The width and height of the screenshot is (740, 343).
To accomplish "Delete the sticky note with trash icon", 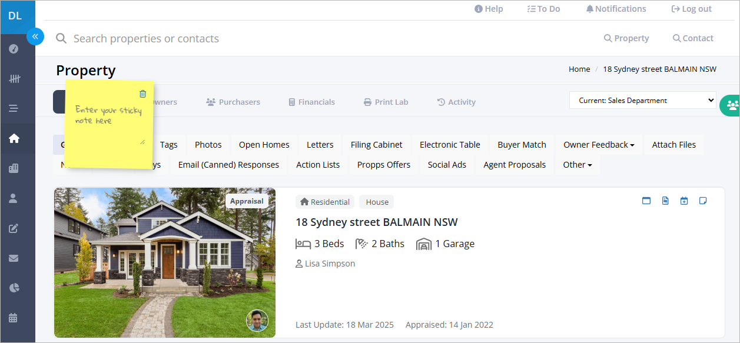I will tap(142, 94).
